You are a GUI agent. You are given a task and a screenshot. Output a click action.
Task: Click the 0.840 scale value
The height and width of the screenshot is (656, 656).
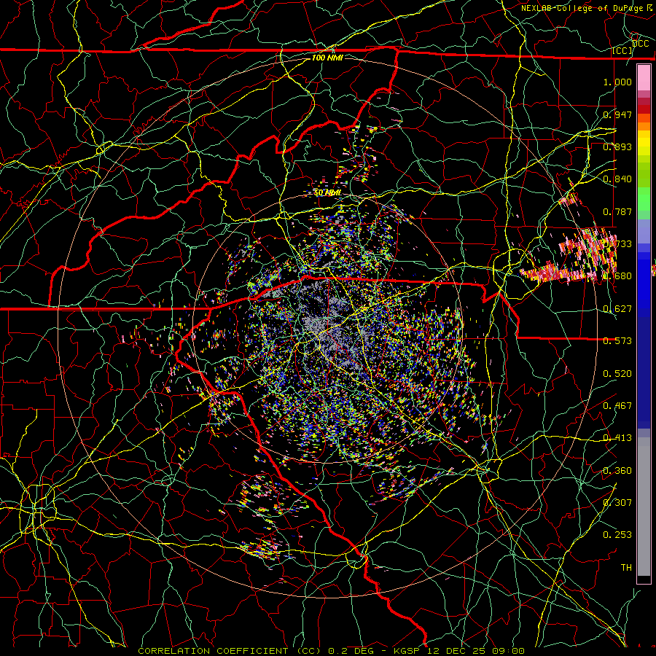pyautogui.click(x=617, y=179)
